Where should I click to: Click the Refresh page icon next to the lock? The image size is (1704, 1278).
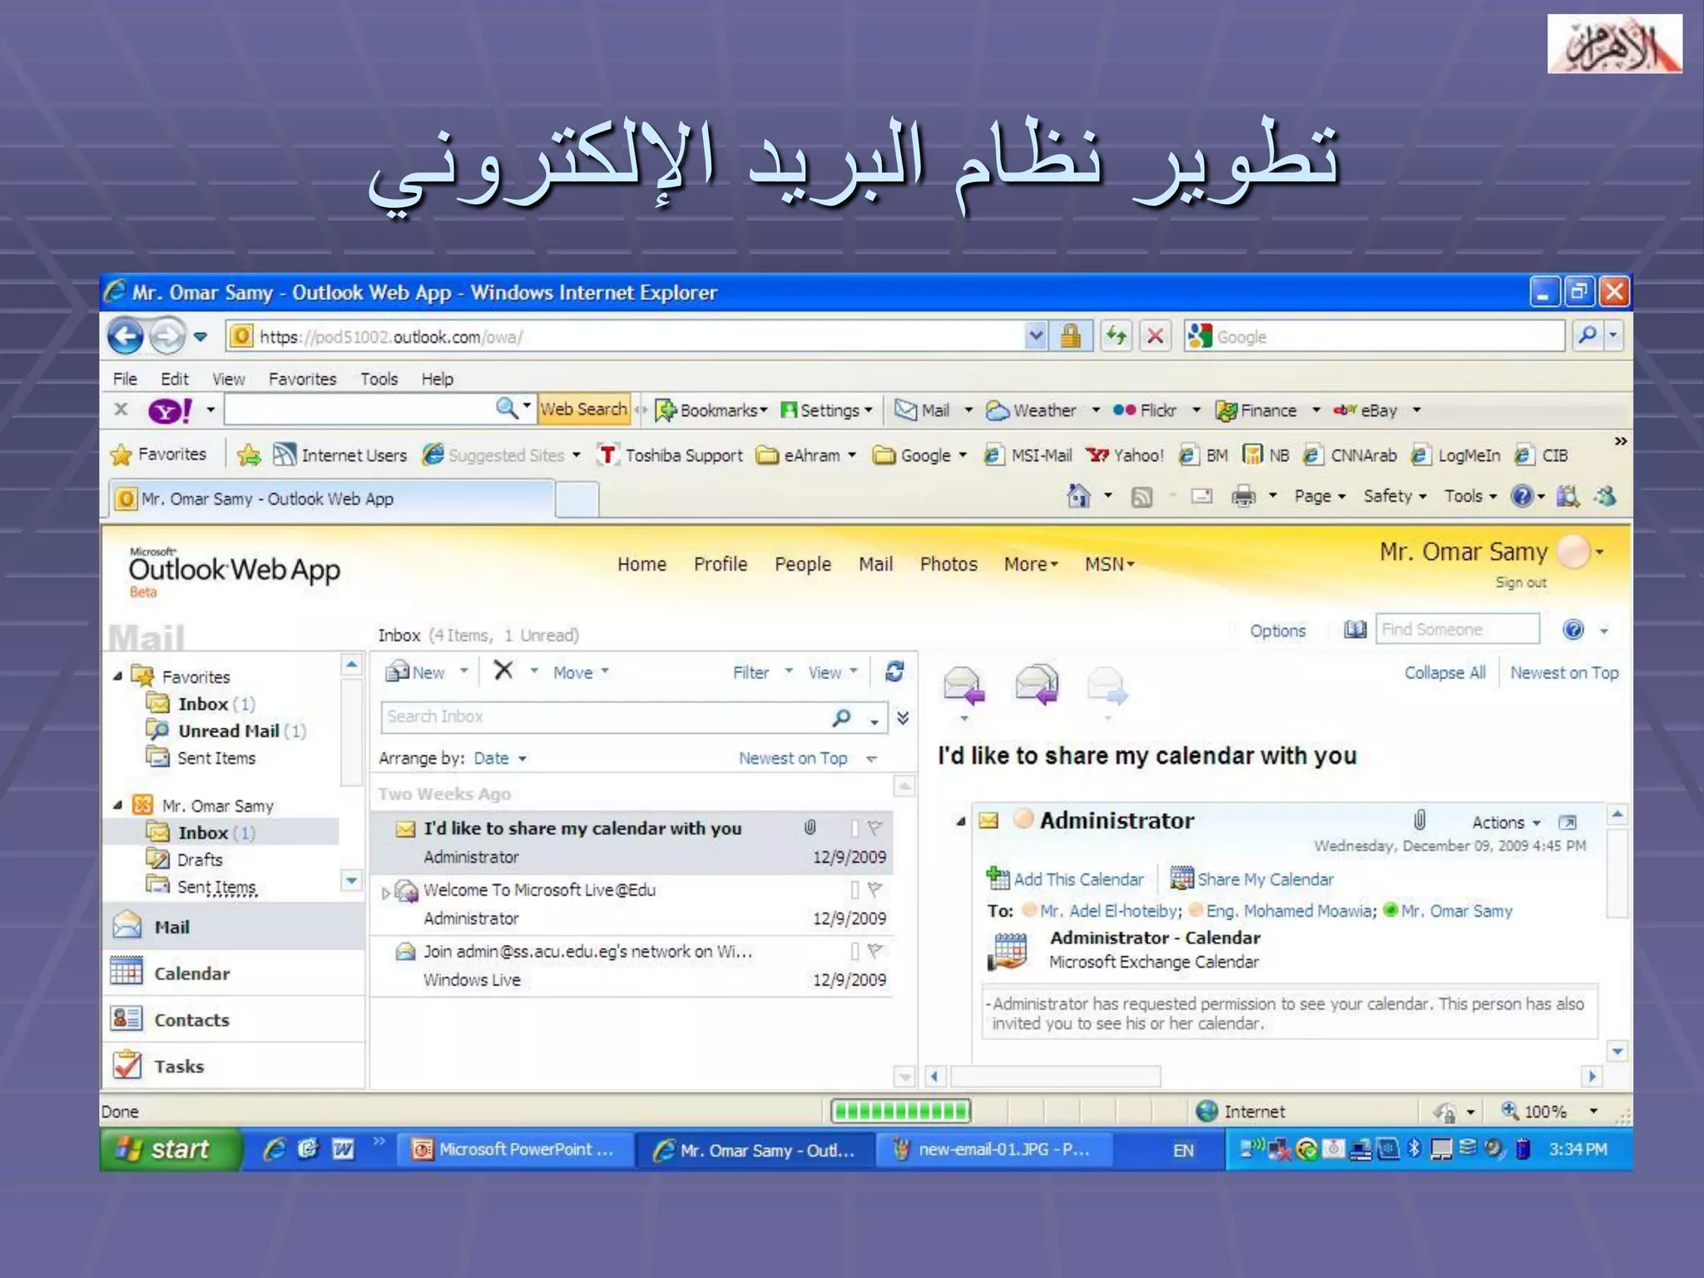tap(1116, 336)
